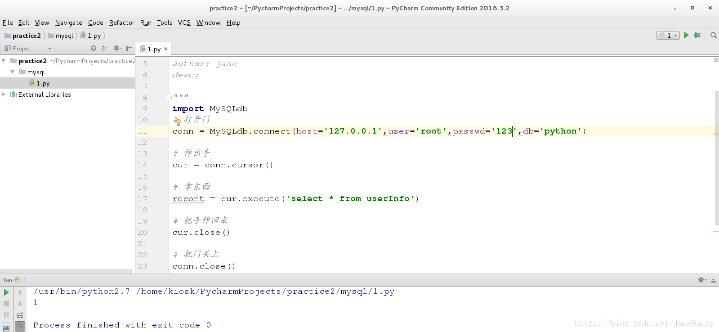The width and height of the screenshot is (719, 332).
Task: Open the Window menu
Action: coord(208,22)
